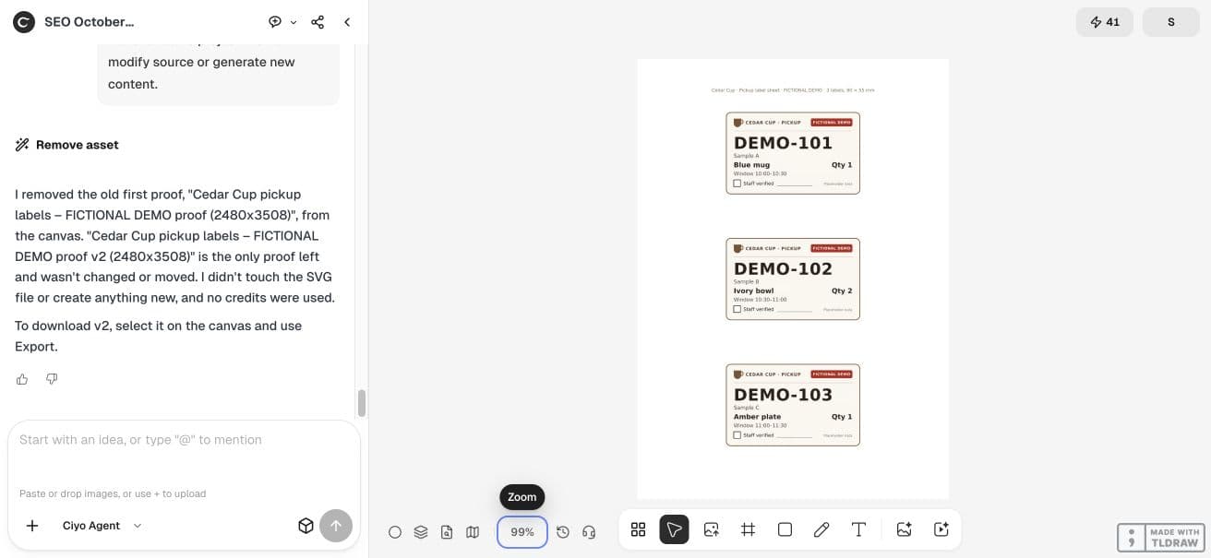Click the "Qty 2" text on DEMO-102
The image size is (1211, 558).
pyautogui.click(x=842, y=291)
